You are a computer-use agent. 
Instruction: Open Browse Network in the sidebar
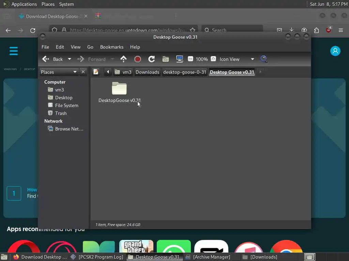coord(69,129)
